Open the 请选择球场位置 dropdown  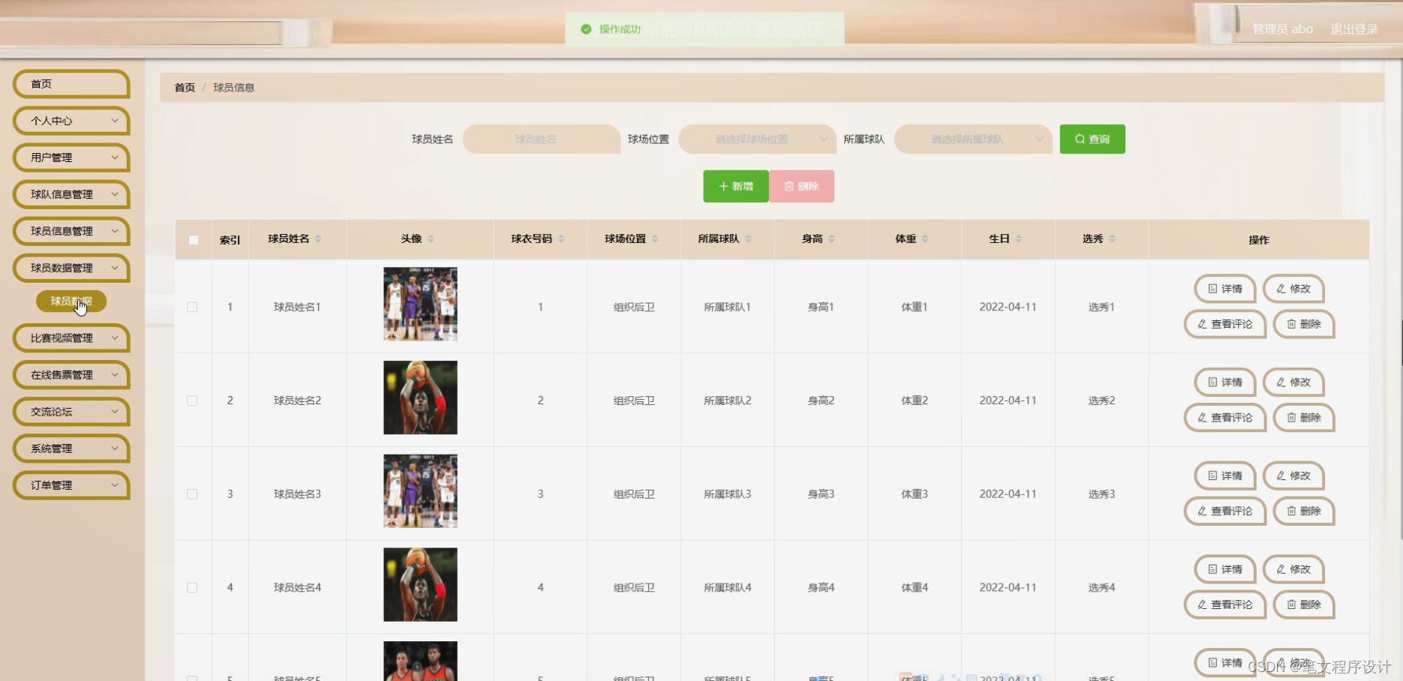pyautogui.click(x=756, y=139)
